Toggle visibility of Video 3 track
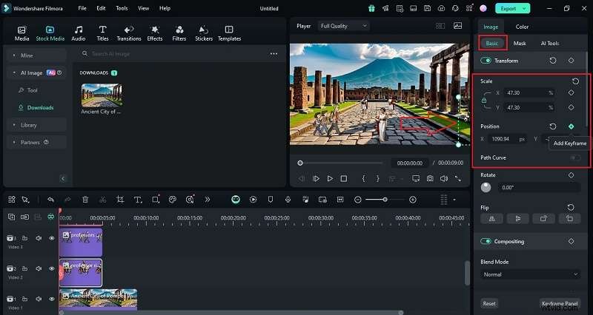This screenshot has width=593, height=315. pyautogui.click(x=52, y=238)
